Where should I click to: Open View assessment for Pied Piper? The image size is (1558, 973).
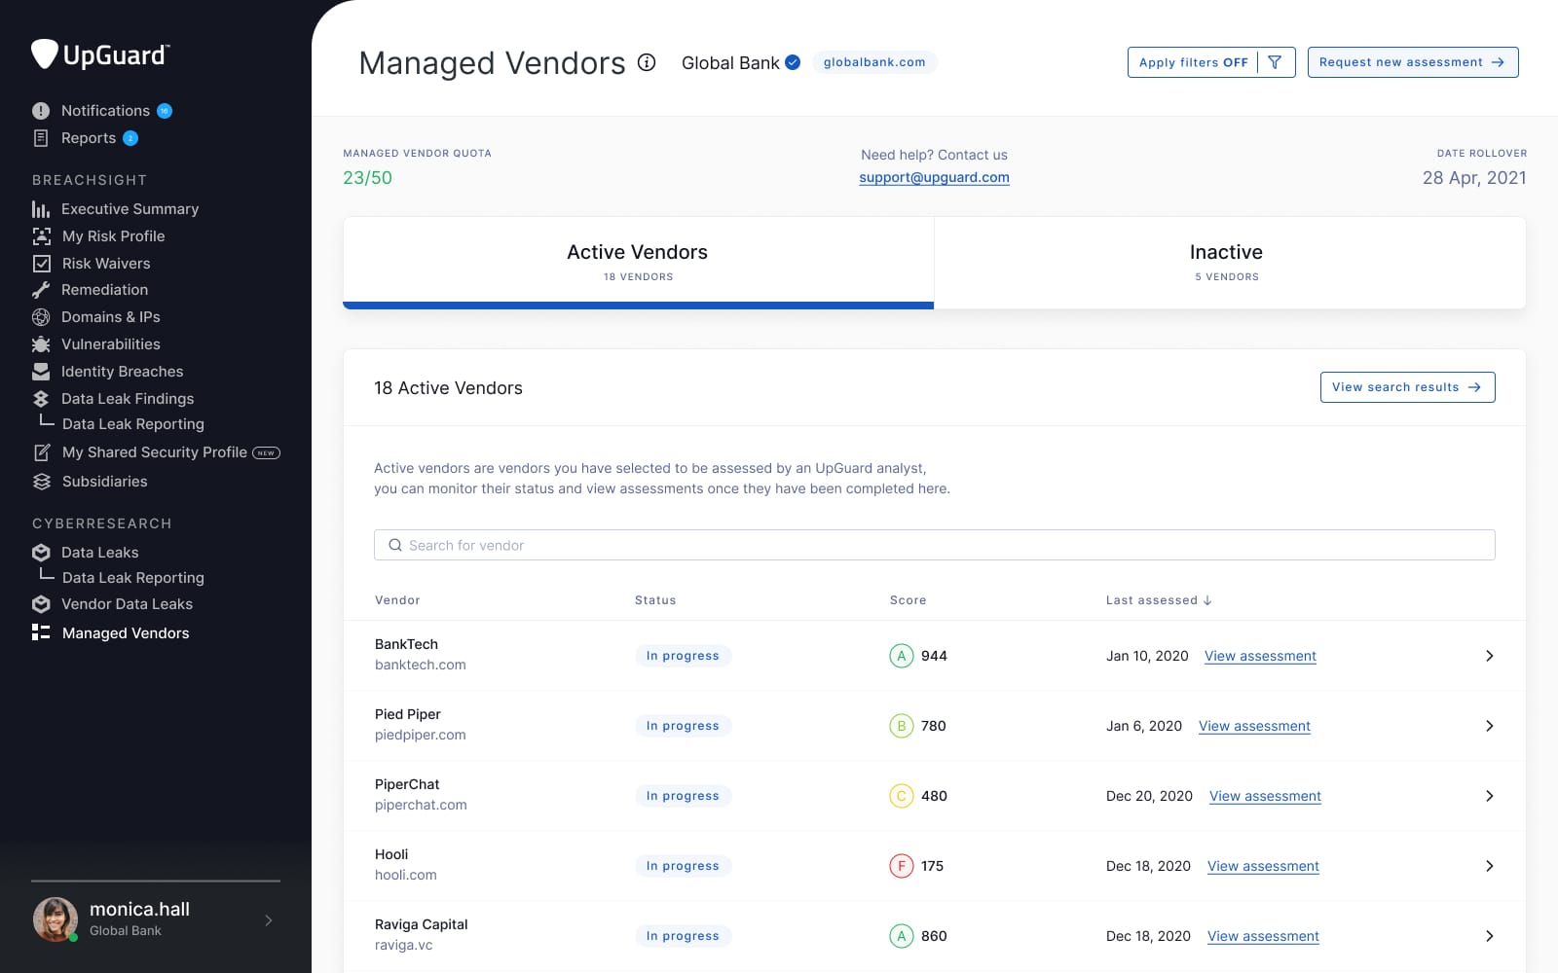1254,726
